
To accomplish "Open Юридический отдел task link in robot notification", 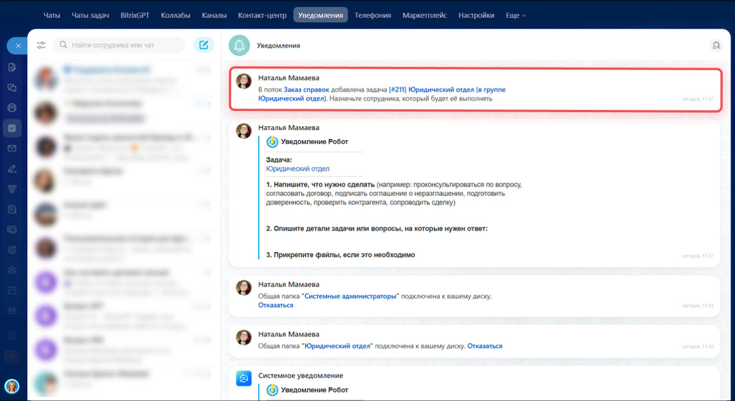I will pos(298,169).
